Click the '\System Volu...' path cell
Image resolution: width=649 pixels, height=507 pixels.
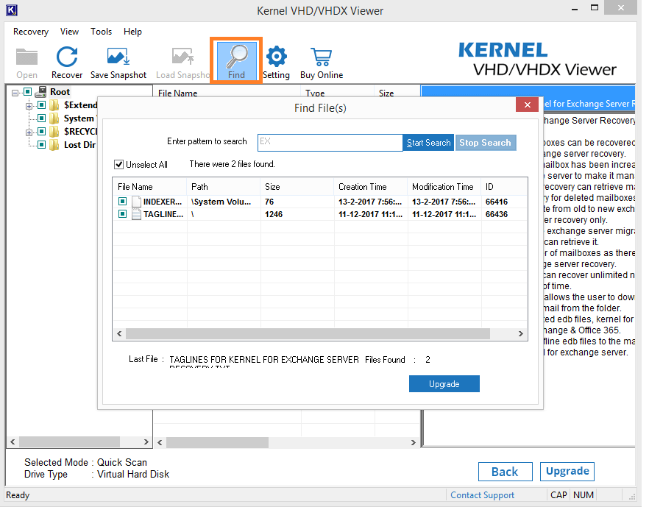pos(221,202)
